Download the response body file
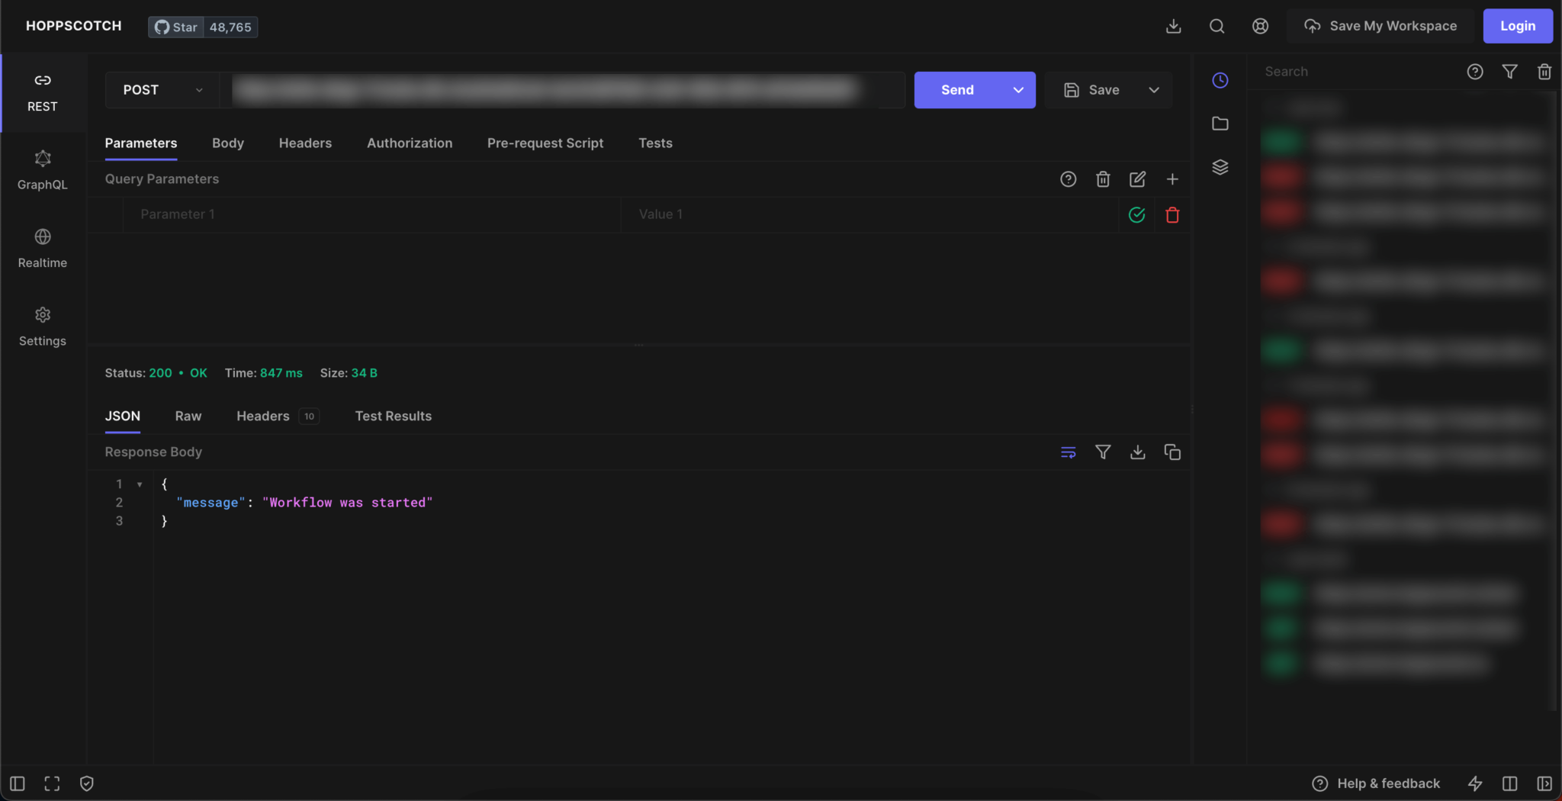The image size is (1562, 801). coord(1137,452)
